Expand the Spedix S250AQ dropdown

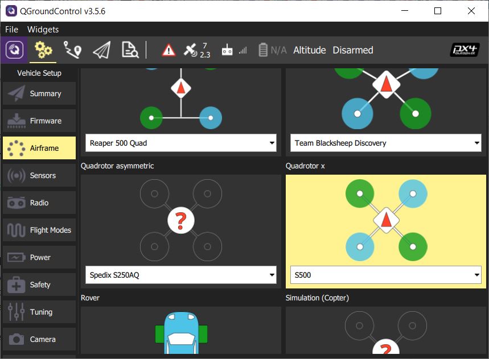(181, 275)
